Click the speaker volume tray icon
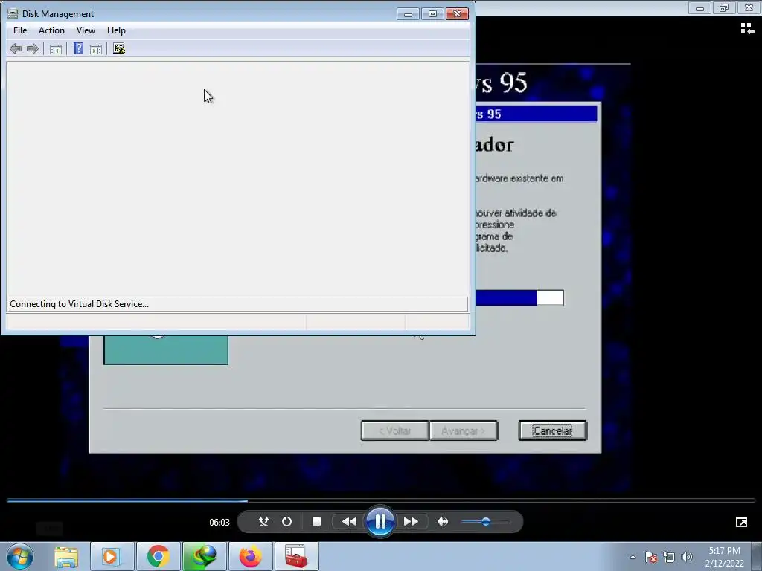 point(687,557)
